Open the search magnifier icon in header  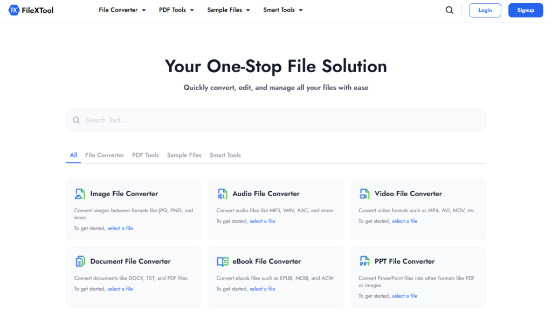(x=449, y=10)
